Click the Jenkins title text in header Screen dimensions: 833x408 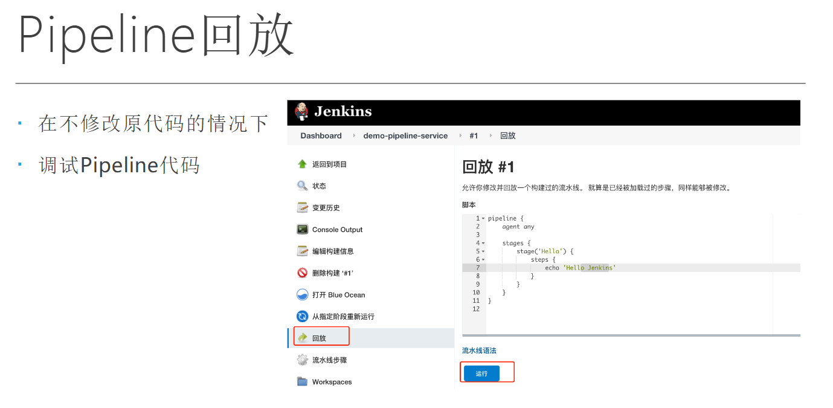pyautogui.click(x=343, y=111)
